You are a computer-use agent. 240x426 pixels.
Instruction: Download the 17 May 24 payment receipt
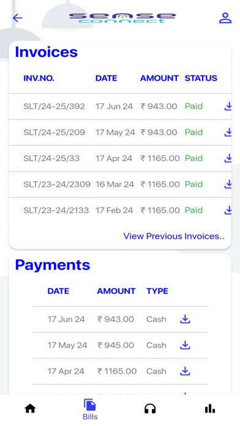(185, 345)
